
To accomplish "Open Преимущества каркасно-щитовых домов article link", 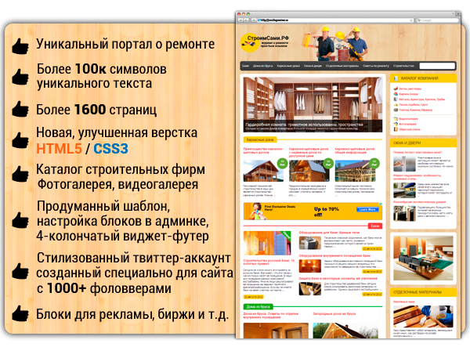I will [263, 150].
